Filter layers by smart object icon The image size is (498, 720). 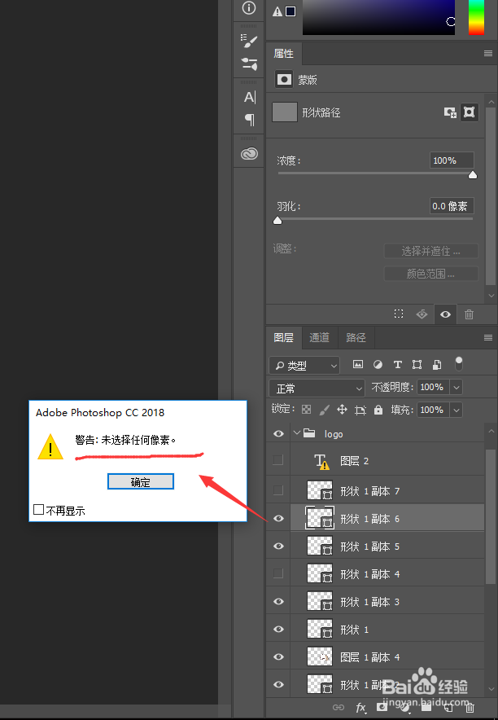437,365
